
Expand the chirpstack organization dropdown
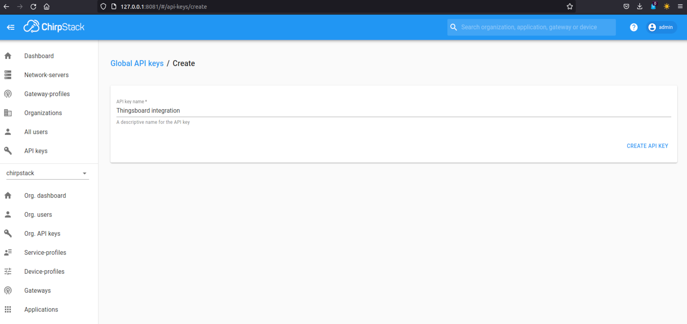(47, 173)
